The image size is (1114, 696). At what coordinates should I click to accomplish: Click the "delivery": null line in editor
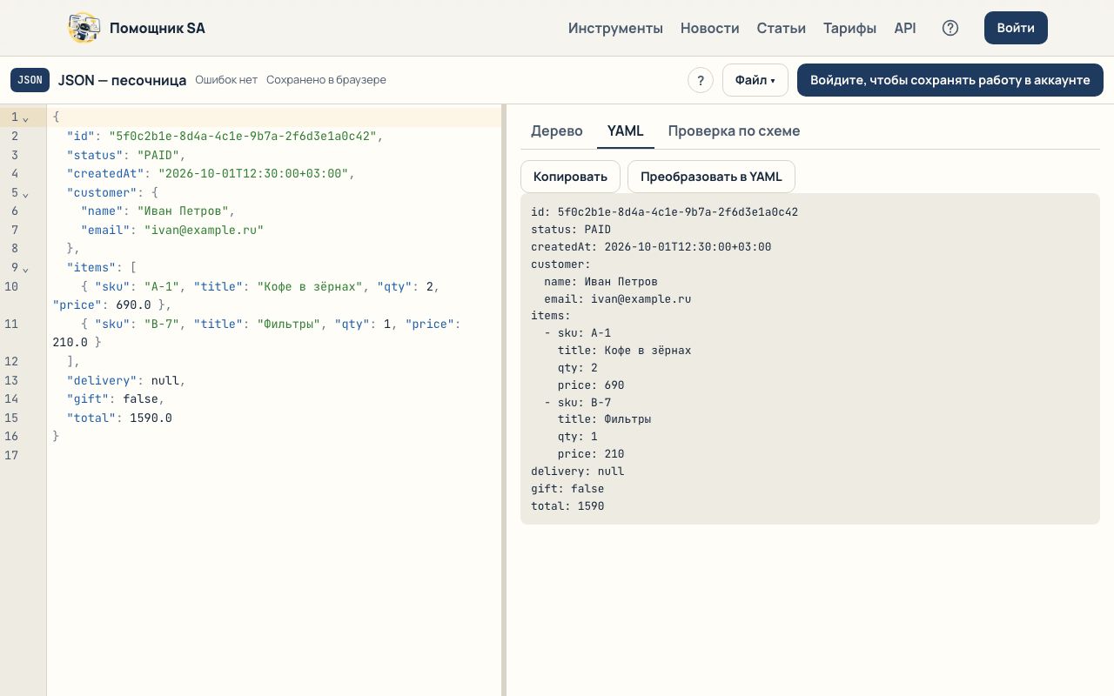[274, 380]
